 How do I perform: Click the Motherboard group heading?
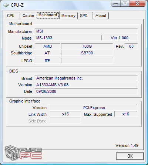[x=20, y=24]
